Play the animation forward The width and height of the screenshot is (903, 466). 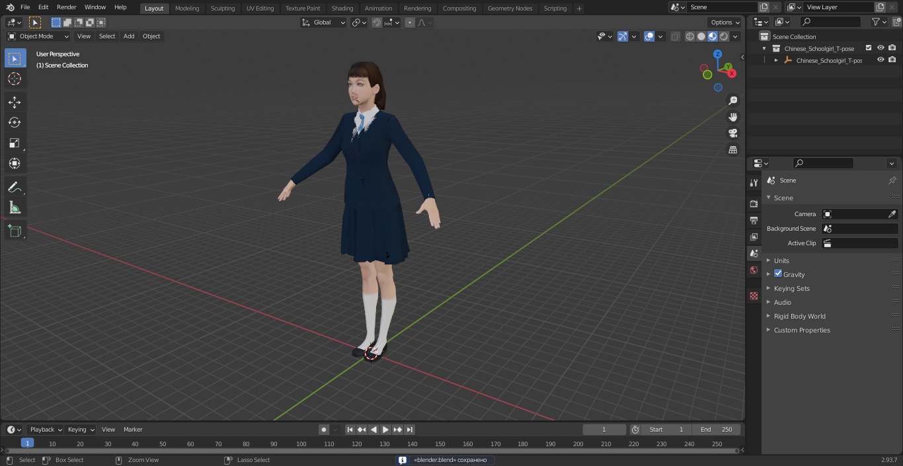pyautogui.click(x=385, y=430)
